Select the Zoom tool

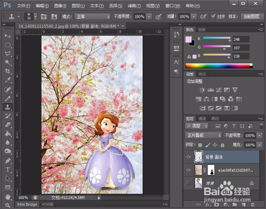click(x=7, y=205)
